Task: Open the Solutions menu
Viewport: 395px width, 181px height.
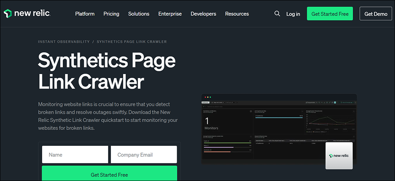Action: coord(139,14)
